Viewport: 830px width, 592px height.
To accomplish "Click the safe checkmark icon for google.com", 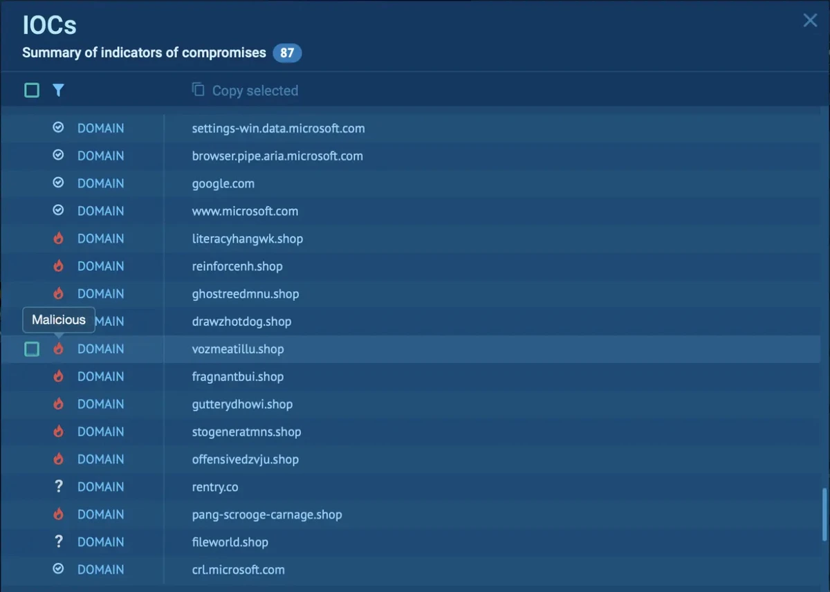I will pyautogui.click(x=58, y=183).
